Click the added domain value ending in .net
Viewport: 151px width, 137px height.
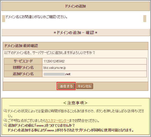[57, 74]
